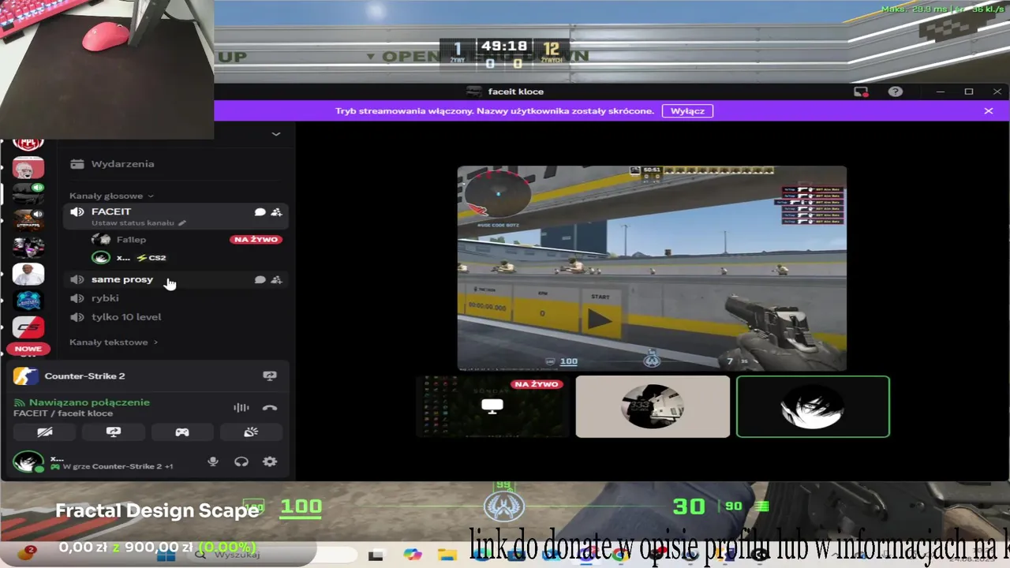
Task: Open chat for same prosy channel
Action: pos(260,279)
